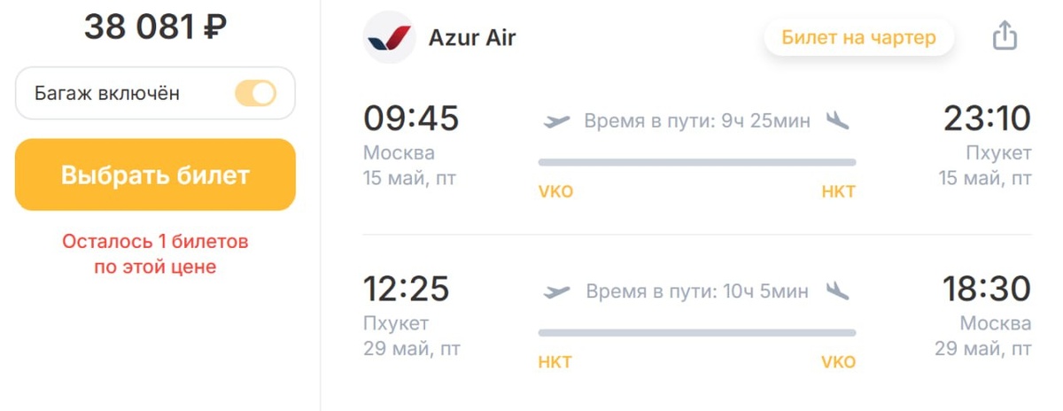Click the "Осталось 1 билетов" notice

coord(155,241)
